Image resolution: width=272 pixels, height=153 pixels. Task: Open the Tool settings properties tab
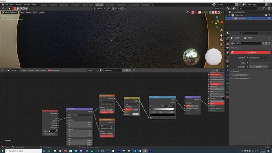227,39
